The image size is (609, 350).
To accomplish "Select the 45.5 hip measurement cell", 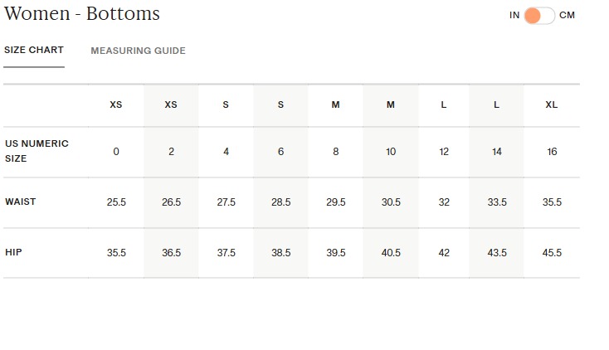I will (x=552, y=253).
